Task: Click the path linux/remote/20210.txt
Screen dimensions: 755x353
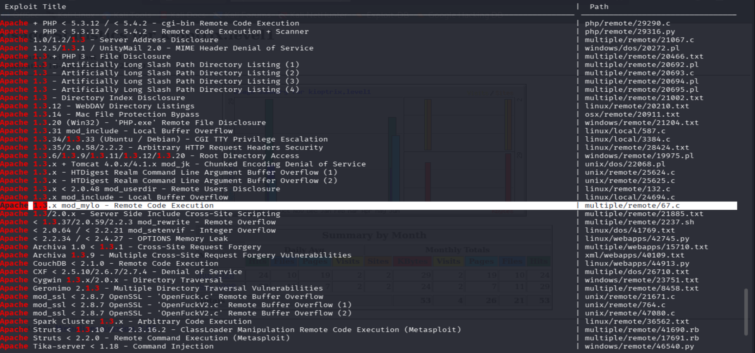Action: 637,106
